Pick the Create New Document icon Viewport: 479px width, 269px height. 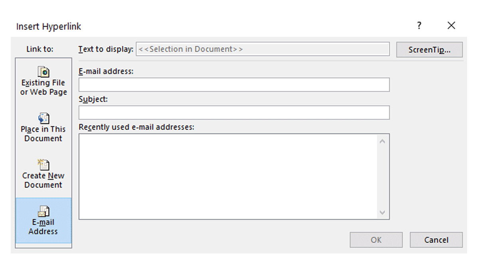point(43,165)
